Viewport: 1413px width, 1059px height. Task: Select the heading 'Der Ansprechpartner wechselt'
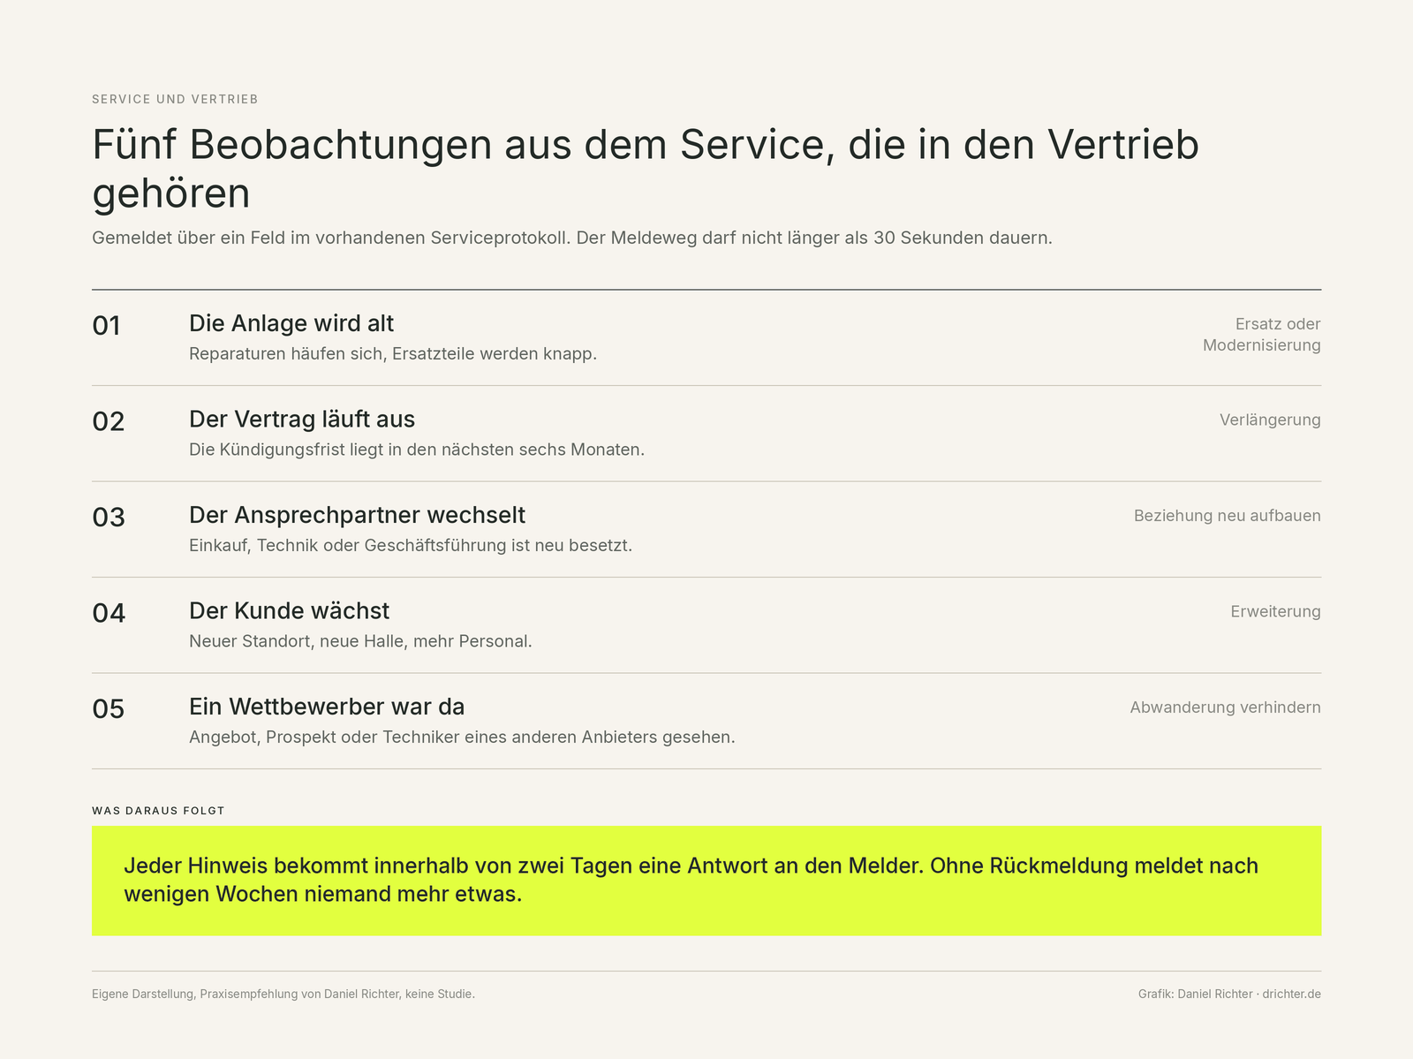click(358, 515)
